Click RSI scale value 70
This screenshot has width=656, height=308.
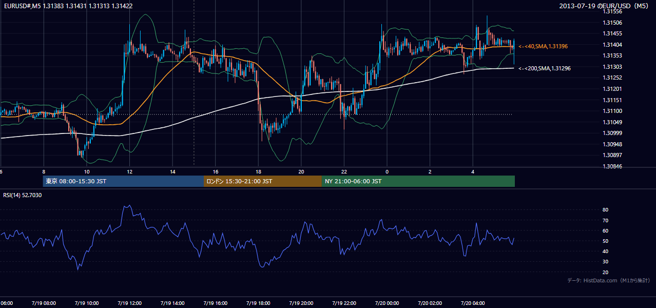[x=606, y=220]
